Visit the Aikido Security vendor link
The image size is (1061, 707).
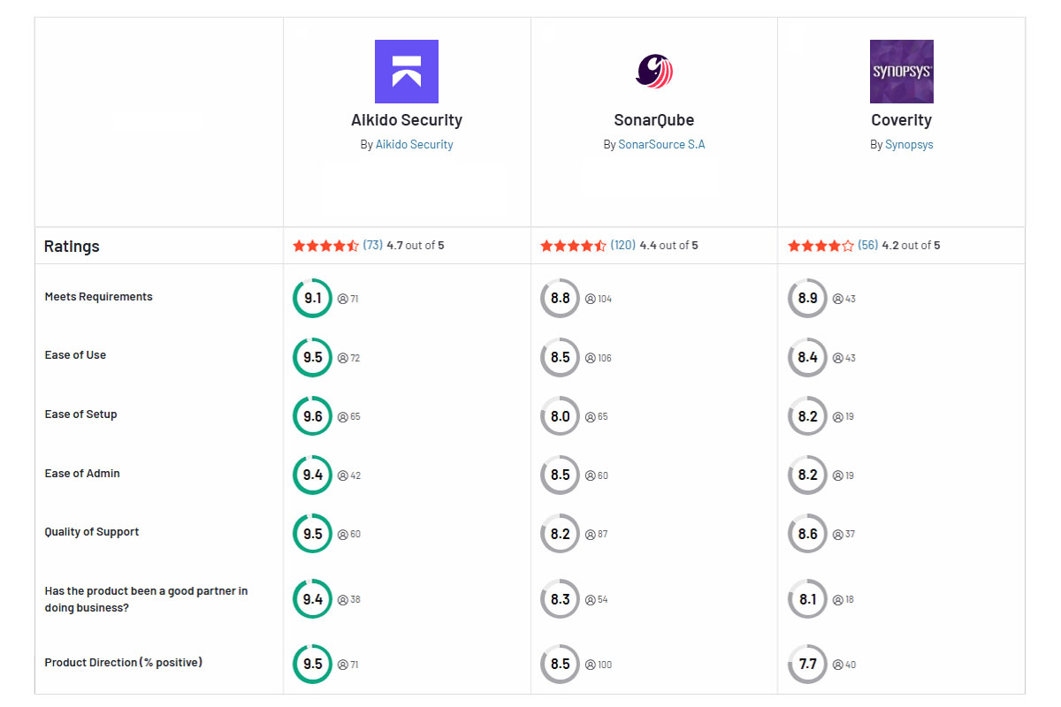click(415, 144)
